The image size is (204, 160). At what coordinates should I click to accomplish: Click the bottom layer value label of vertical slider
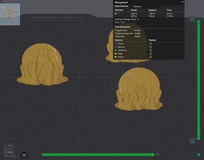pos(193,141)
